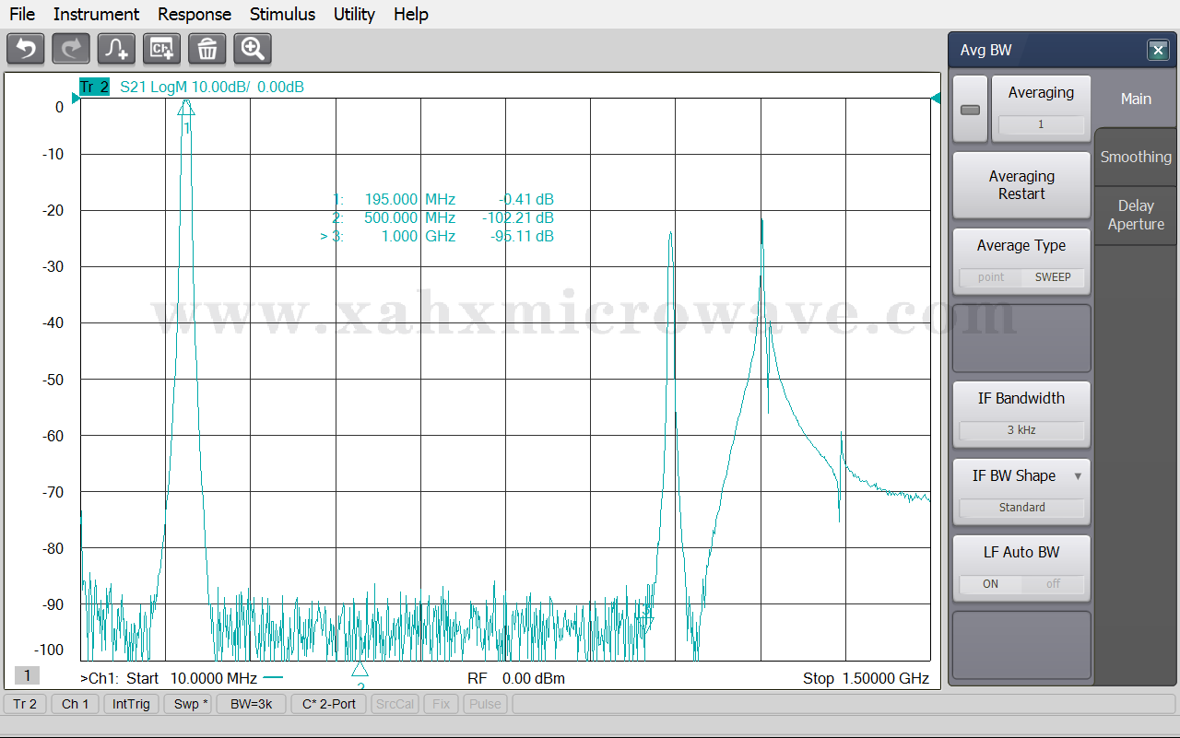This screenshot has height=738, width=1180.
Task: Click the Redo arrow icon
Action: pos(71,49)
